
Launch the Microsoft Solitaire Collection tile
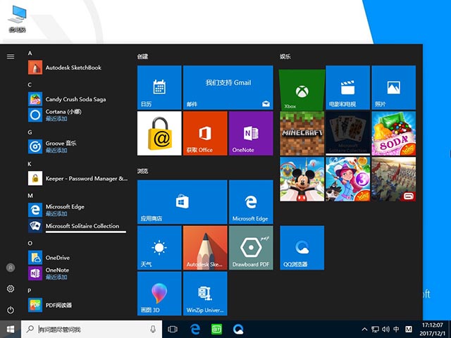pos(347,133)
